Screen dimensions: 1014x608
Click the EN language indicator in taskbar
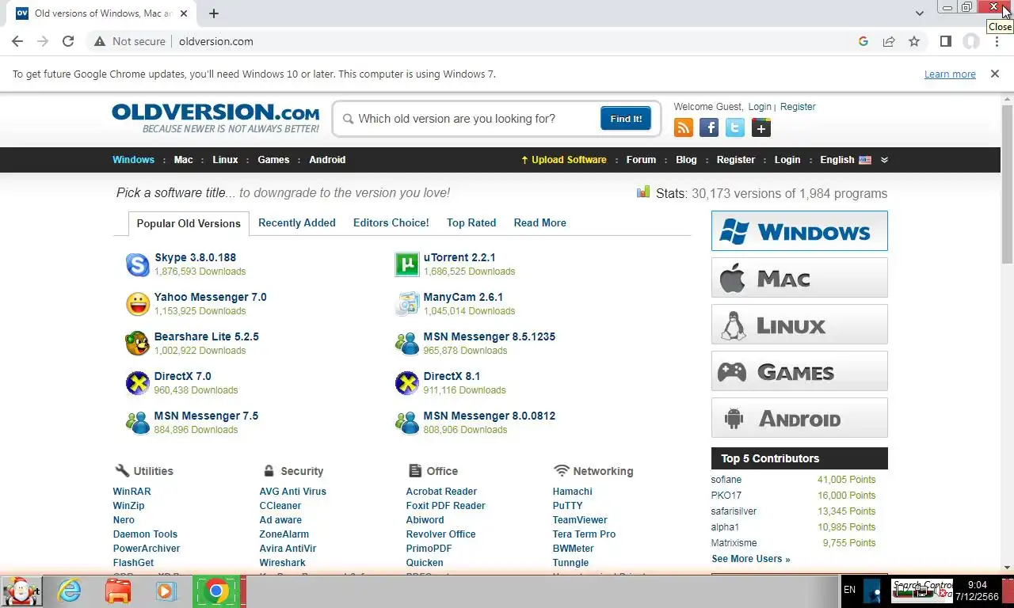tap(849, 590)
